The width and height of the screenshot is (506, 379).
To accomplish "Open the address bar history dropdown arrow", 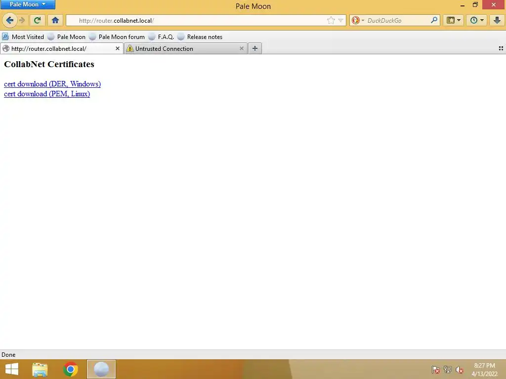I will [x=340, y=20].
